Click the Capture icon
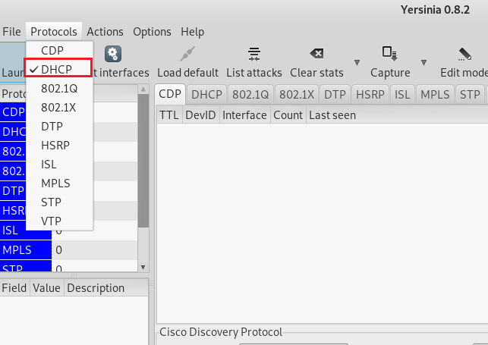 click(x=389, y=54)
